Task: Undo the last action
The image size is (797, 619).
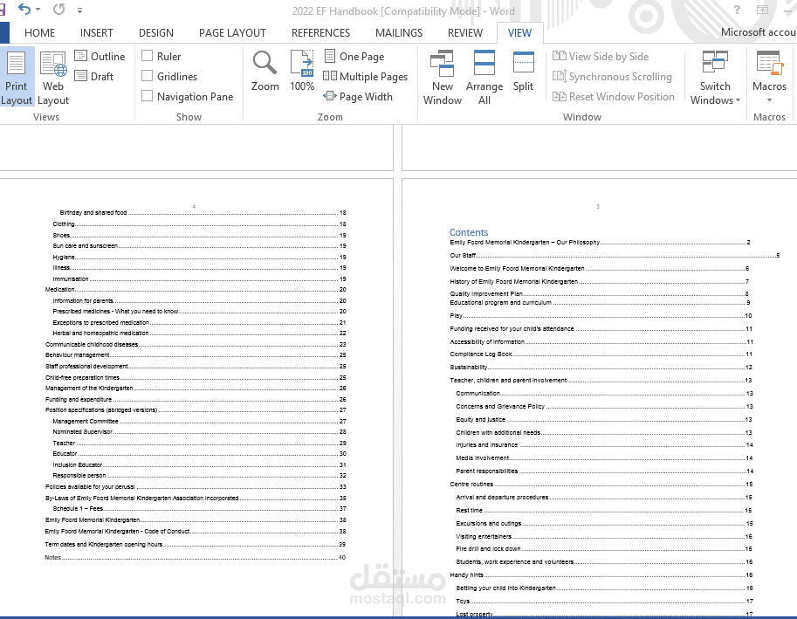Action: tap(24, 9)
